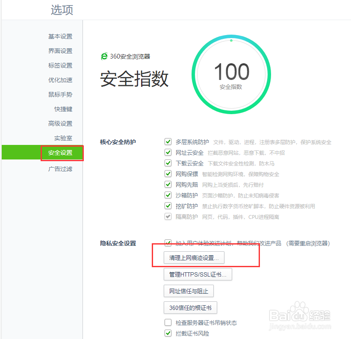Viewport: 351px width, 339px height.
Task: Enable 检查服务器证书吊销状态 checkbox
Action: point(168,322)
